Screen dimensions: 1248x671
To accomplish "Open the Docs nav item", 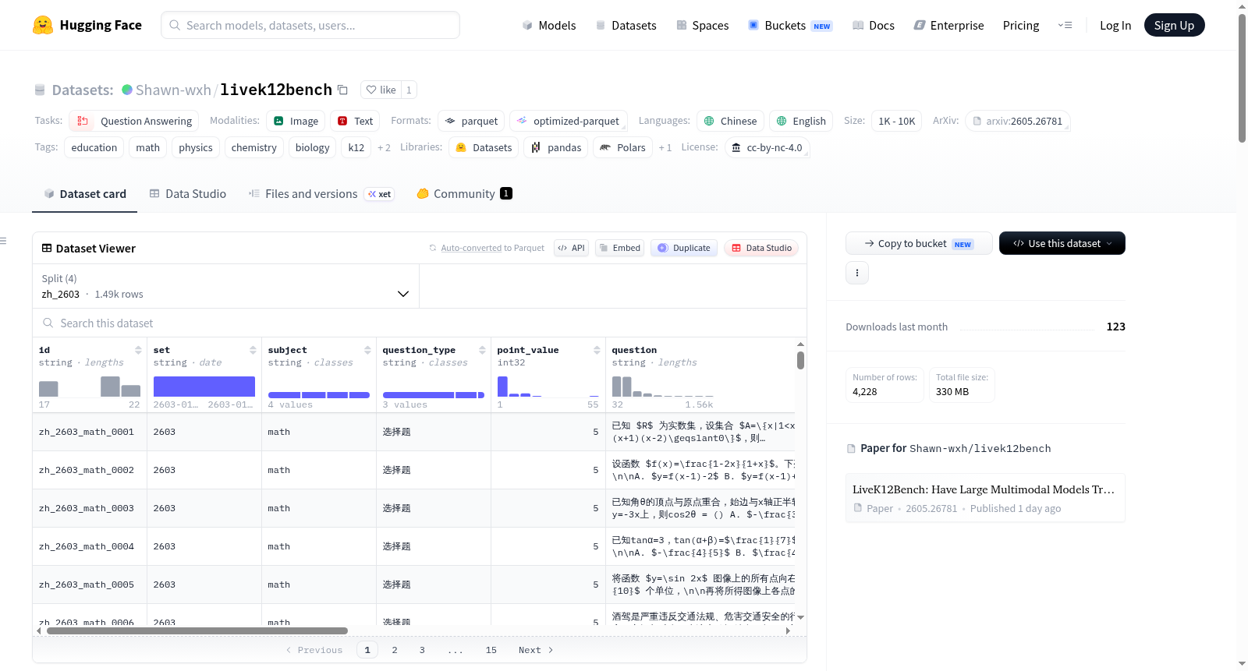I will click(x=873, y=25).
